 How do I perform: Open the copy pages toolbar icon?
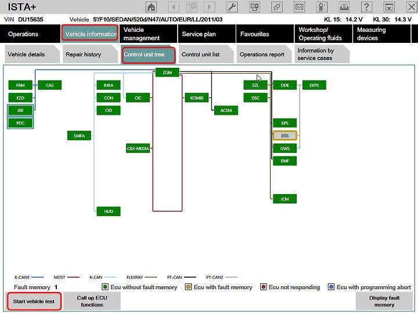pyautogui.click(x=192, y=7)
